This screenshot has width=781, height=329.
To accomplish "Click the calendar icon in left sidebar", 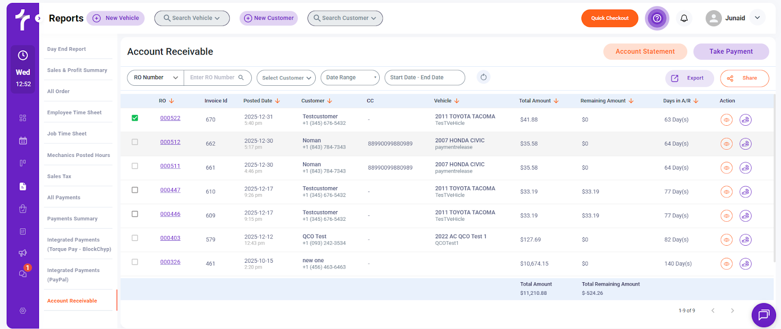I will coord(23,141).
